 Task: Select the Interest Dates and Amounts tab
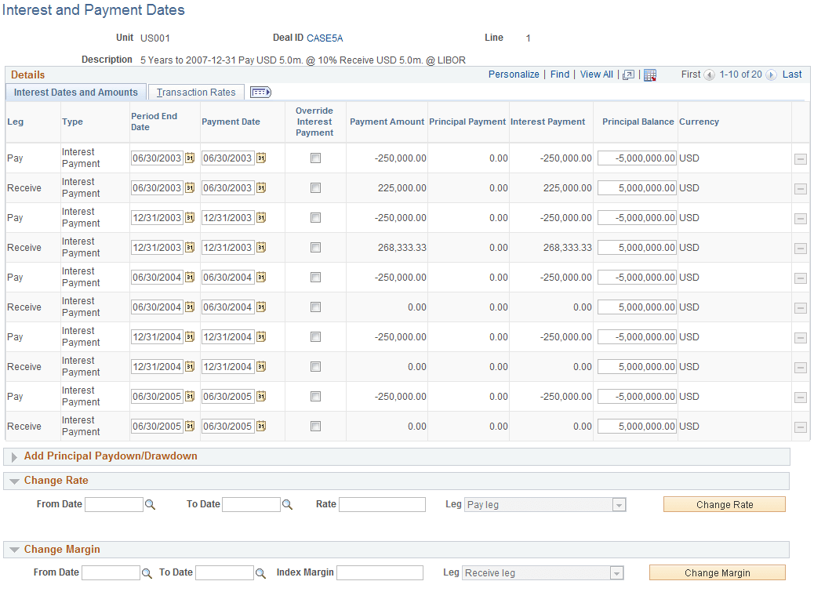point(75,92)
